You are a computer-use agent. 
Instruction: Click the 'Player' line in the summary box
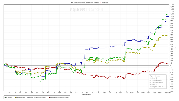(x=154, y=76)
